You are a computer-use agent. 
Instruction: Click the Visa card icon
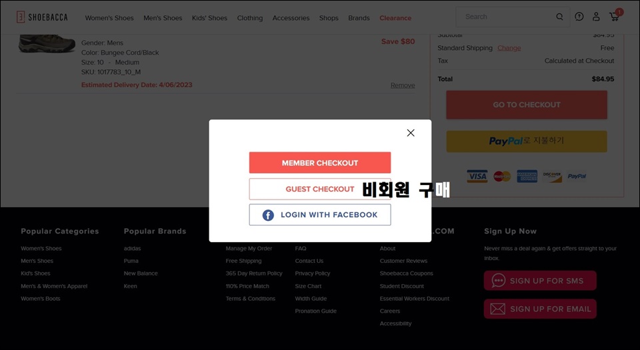pyautogui.click(x=477, y=176)
